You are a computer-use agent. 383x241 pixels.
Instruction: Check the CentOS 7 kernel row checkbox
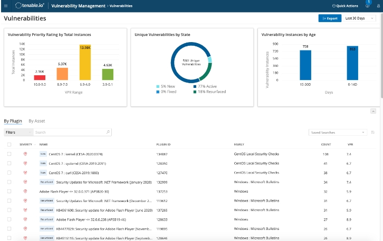click(9, 154)
